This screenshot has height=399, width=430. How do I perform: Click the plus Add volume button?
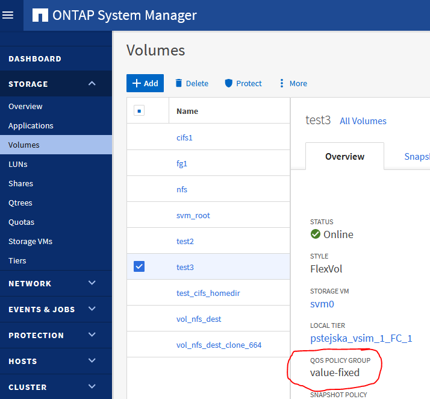(x=145, y=83)
